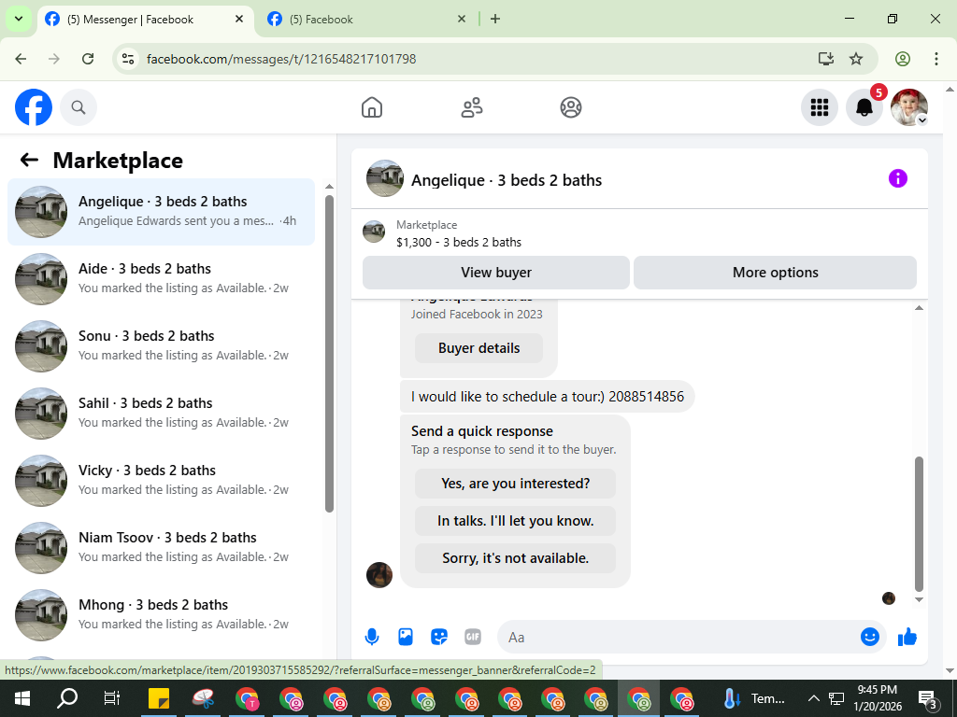Screen dimensions: 957x717
Task: Send 'Yes, are you interested?' quick response
Action: [x=515, y=484]
